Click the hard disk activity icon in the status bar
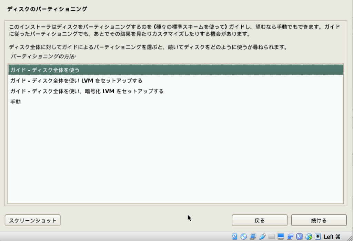Viewport: 353px width, 241px height. (234, 237)
